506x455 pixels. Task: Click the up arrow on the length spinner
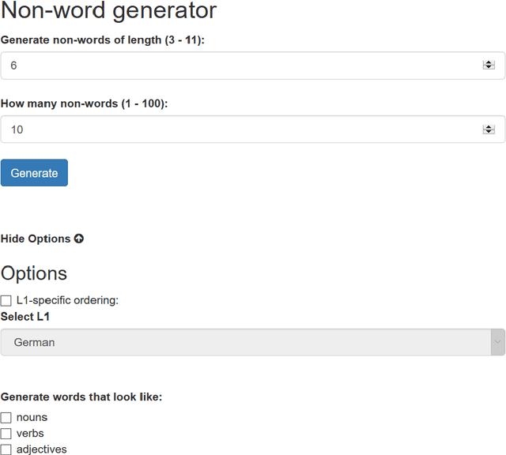[x=489, y=62]
